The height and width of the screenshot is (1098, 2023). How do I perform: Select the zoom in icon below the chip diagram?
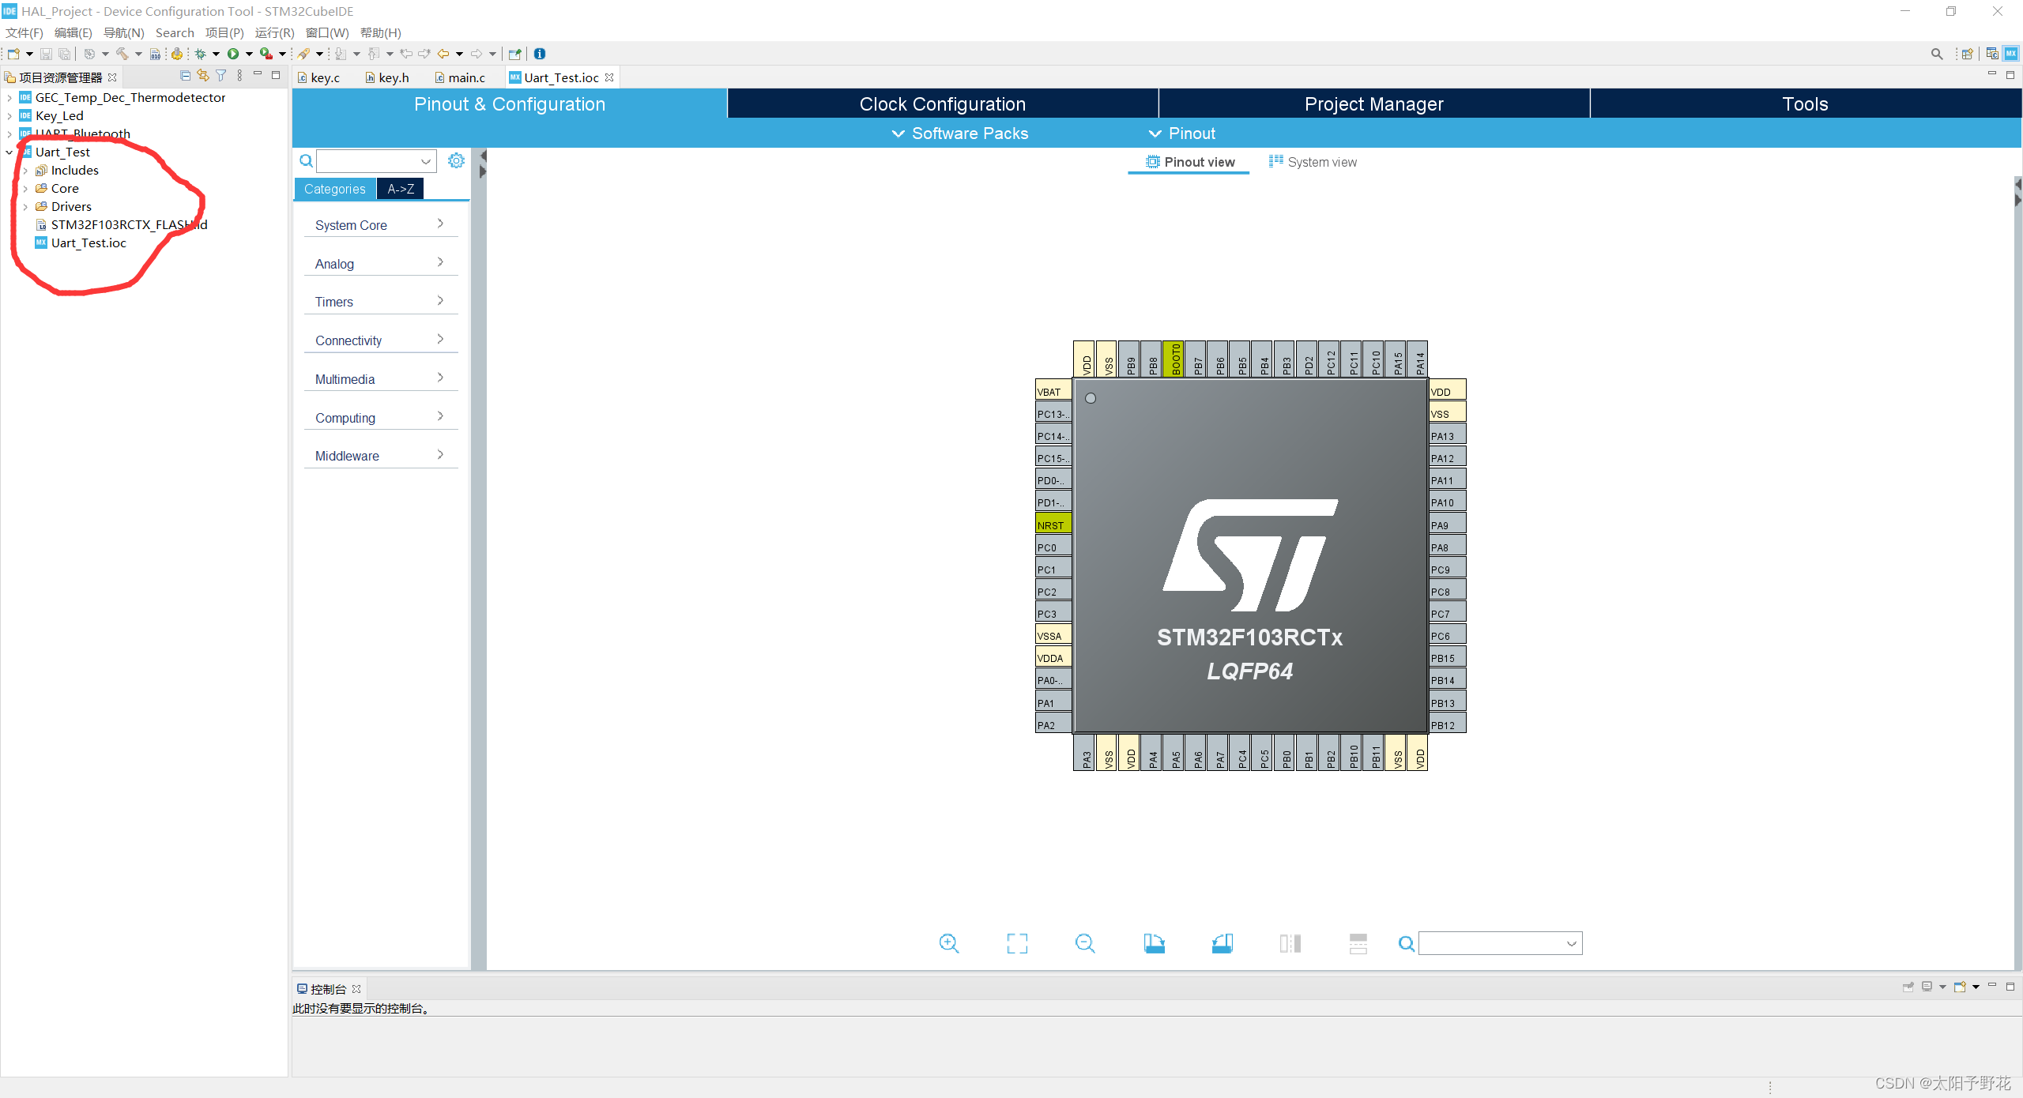click(948, 942)
